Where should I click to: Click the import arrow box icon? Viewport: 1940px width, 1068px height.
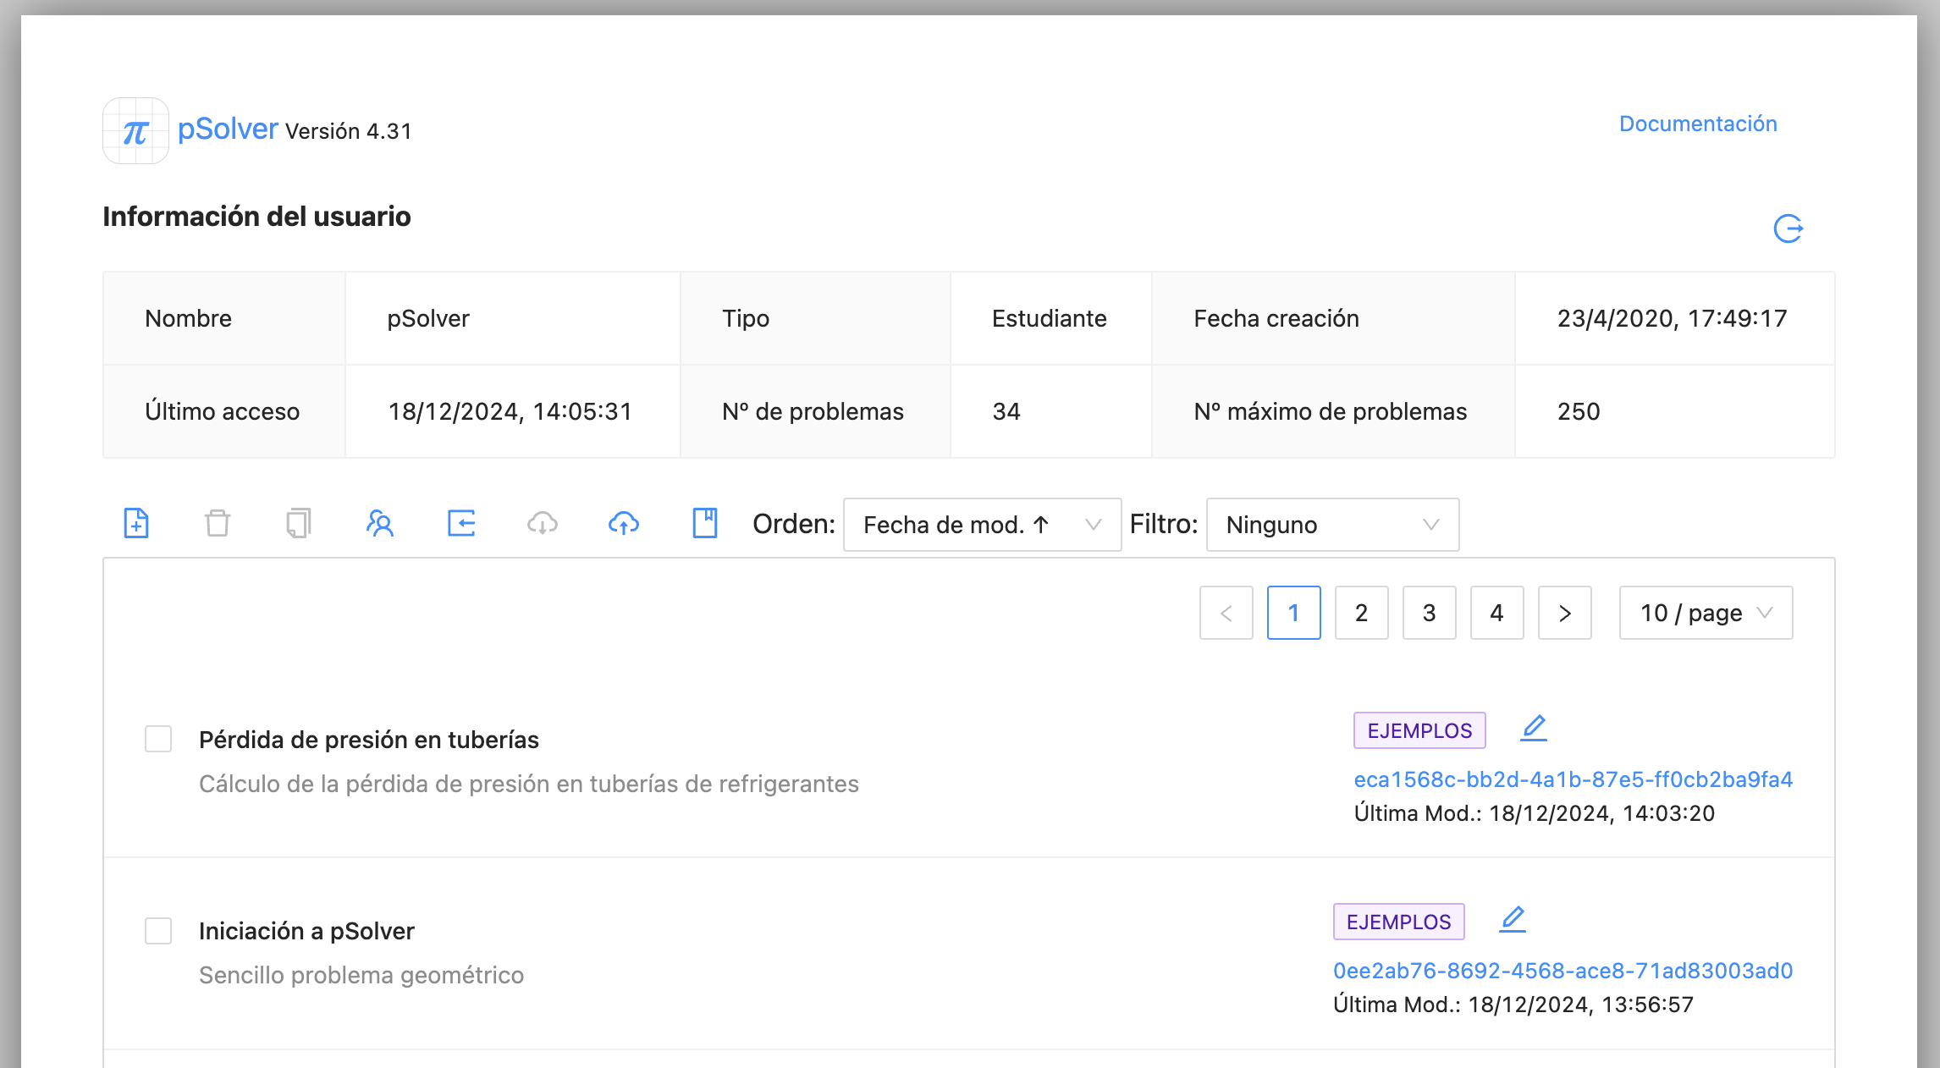(461, 523)
